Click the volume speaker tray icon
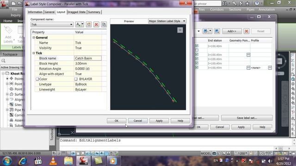The height and width of the screenshot is (166, 296). (270, 161)
